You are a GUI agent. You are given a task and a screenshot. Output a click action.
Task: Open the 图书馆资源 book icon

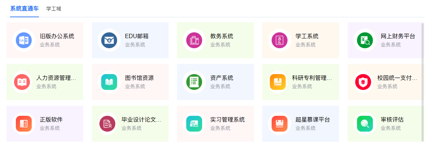tap(109, 82)
